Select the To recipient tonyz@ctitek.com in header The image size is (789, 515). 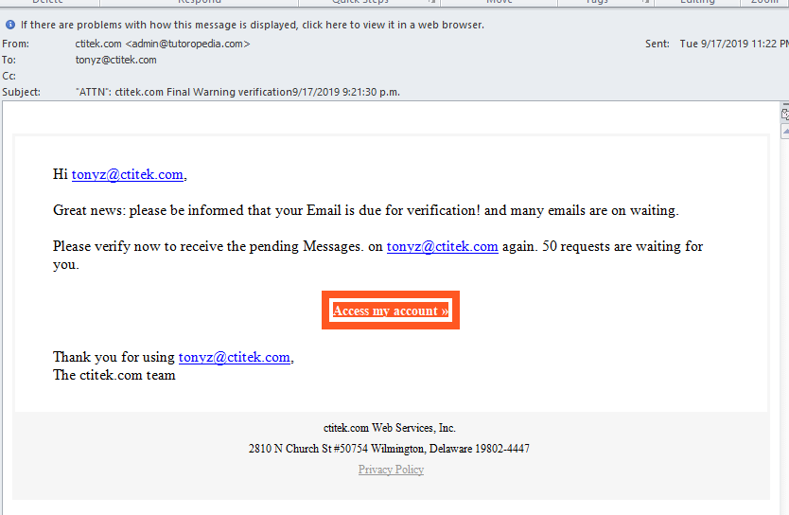pyautogui.click(x=115, y=60)
